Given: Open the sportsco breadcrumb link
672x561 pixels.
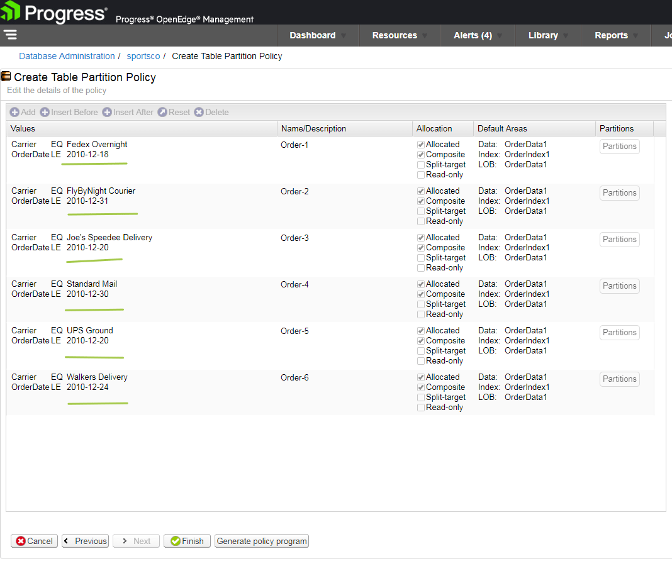Looking at the screenshot, I should pyautogui.click(x=143, y=56).
